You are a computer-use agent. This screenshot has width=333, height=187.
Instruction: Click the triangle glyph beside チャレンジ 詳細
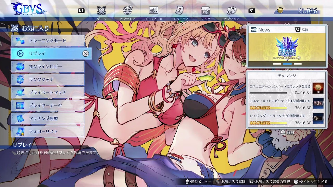click(283, 132)
